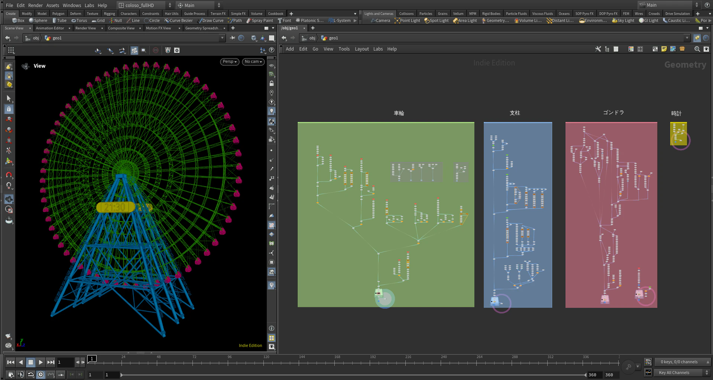Click the timeline range slider start handle
This screenshot has height=380, width=713.
point(121,375)
